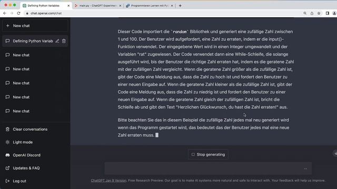Click the external link icon beside Updates & FAQ
Viewport: 337px width, 189px height.
pos(7,168)
